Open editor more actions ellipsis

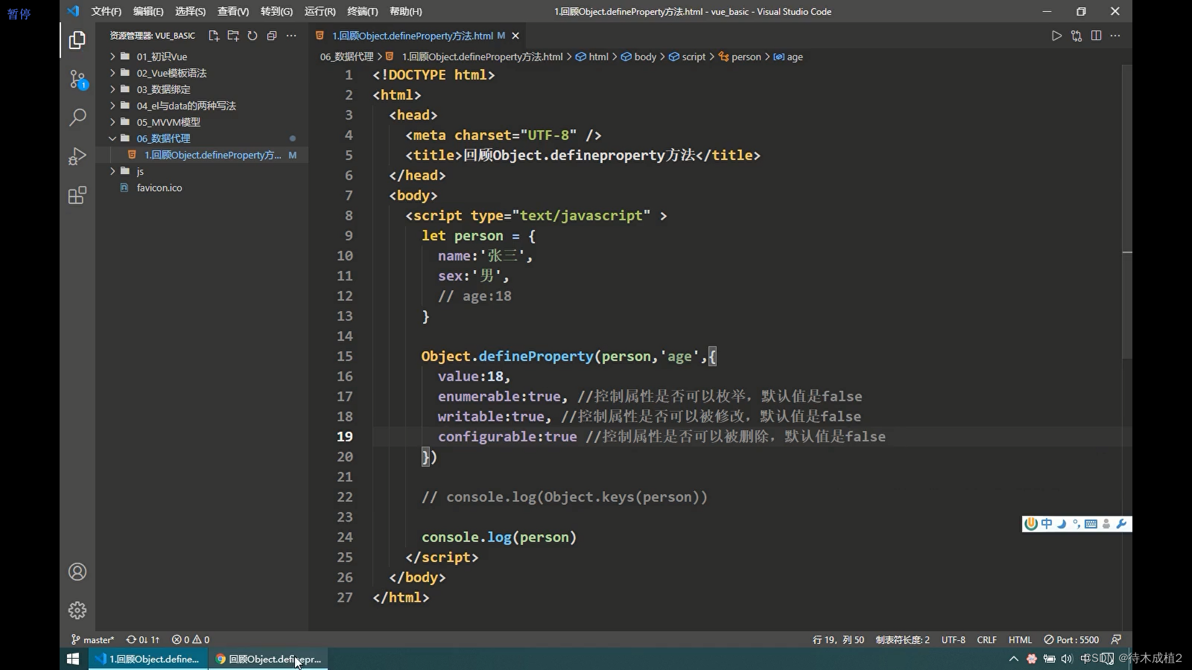click(1116, 36)
